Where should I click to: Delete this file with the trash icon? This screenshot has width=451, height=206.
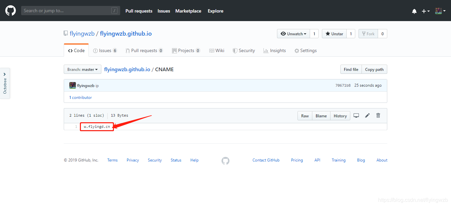click(378, 115)
